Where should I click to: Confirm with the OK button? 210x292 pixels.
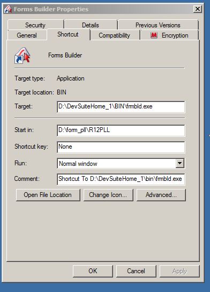[93, 271]
